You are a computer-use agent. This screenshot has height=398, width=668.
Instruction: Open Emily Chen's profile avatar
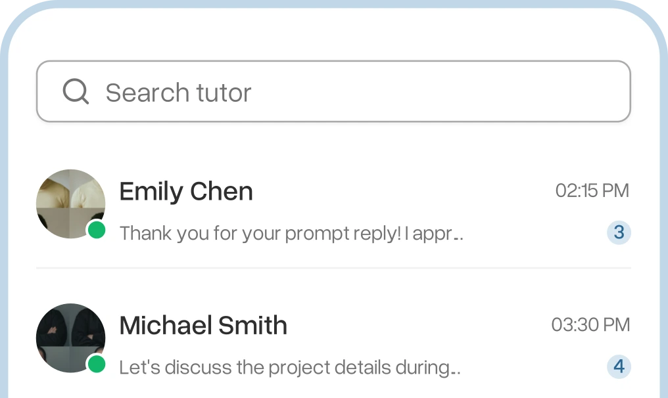coord(70,204)
